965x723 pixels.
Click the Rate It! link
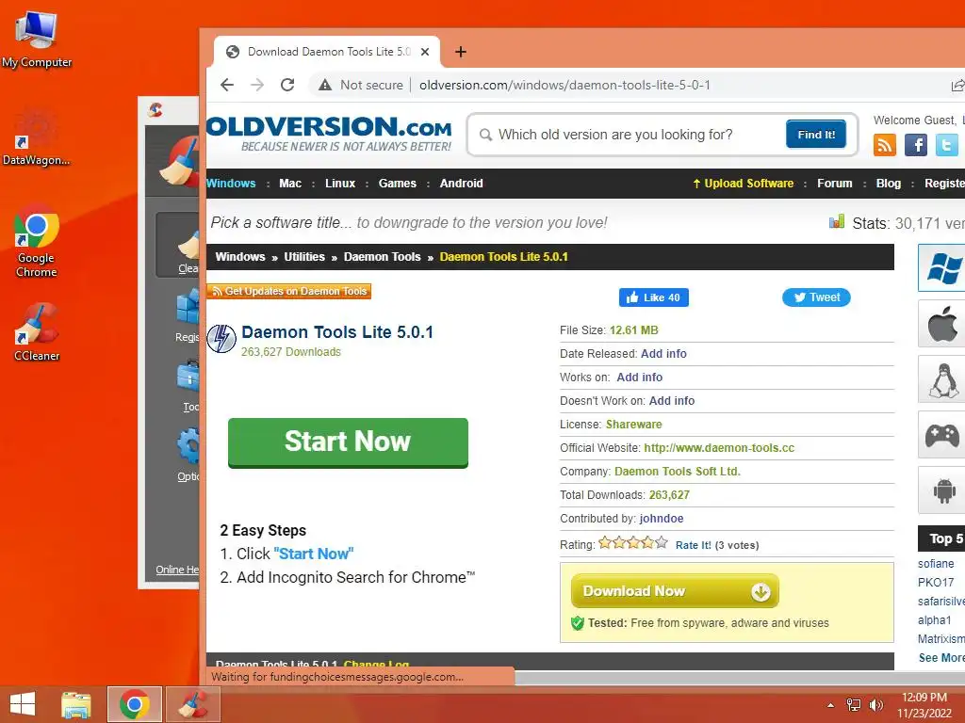pos(693,545)
